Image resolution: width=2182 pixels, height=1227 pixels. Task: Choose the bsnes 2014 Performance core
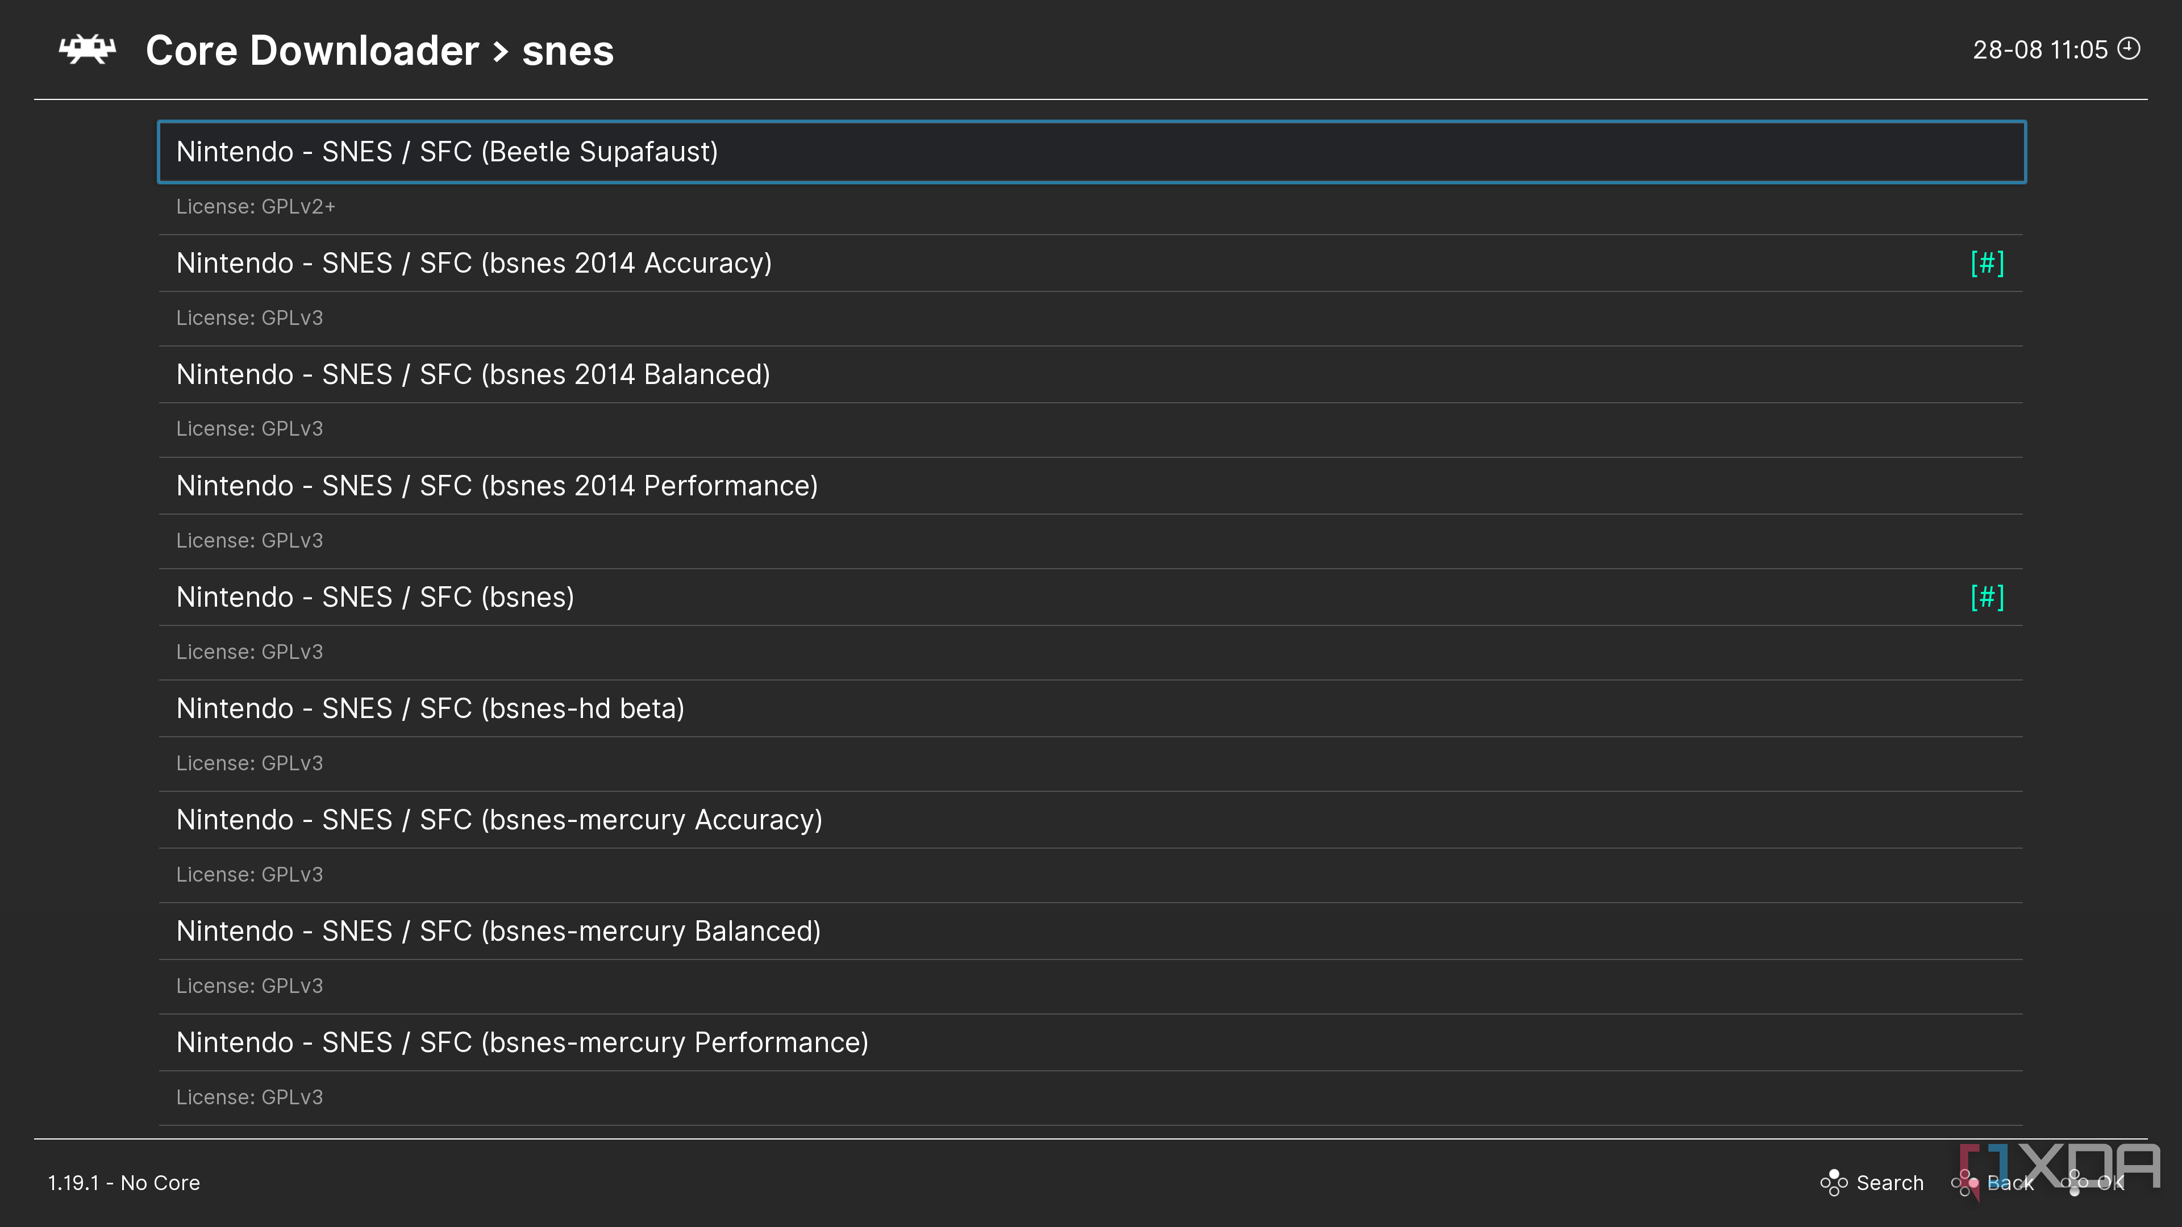tap(1091, 486)
